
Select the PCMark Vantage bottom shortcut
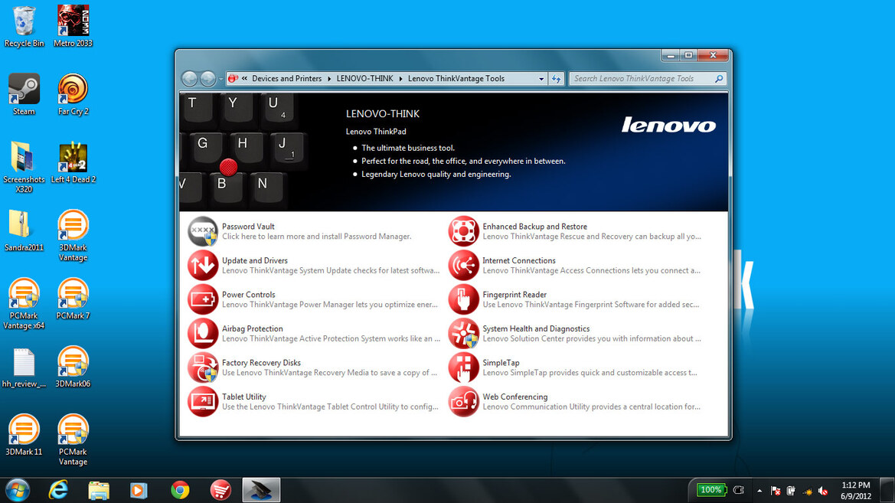pos(73,439)
